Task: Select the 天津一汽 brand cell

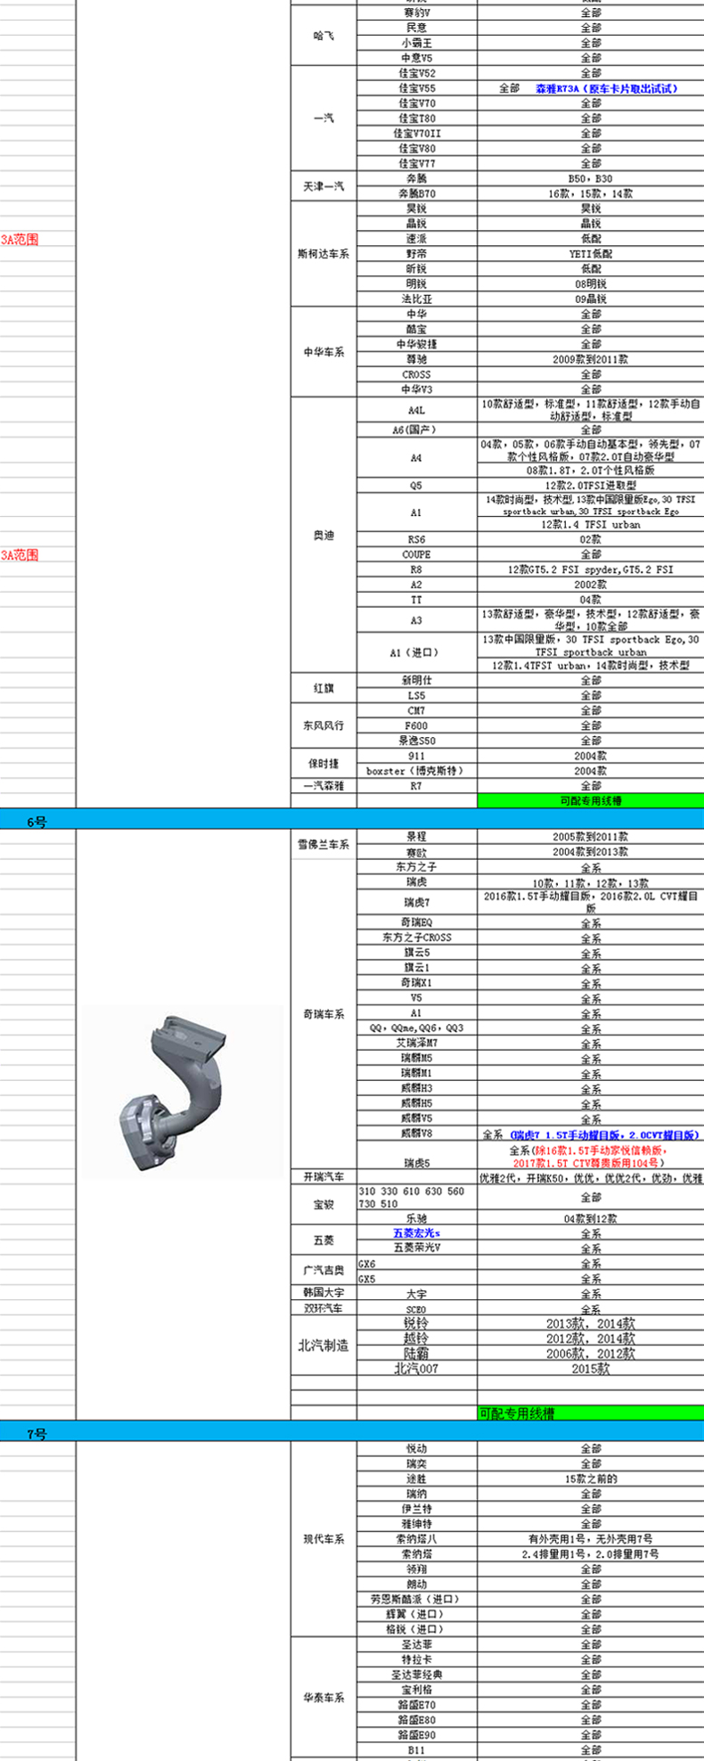Action: click(324, 186)
